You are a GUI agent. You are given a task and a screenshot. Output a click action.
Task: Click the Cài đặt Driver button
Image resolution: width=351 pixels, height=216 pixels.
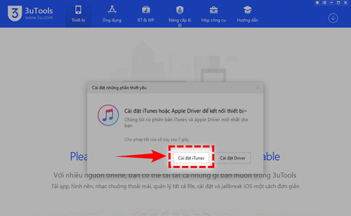[x=232, y=158]
